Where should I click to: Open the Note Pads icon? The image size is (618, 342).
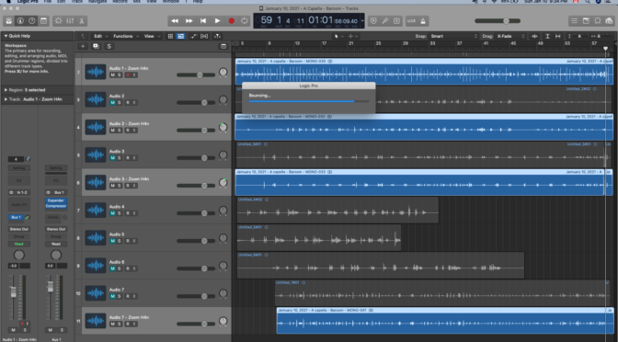tap(586, 21)
